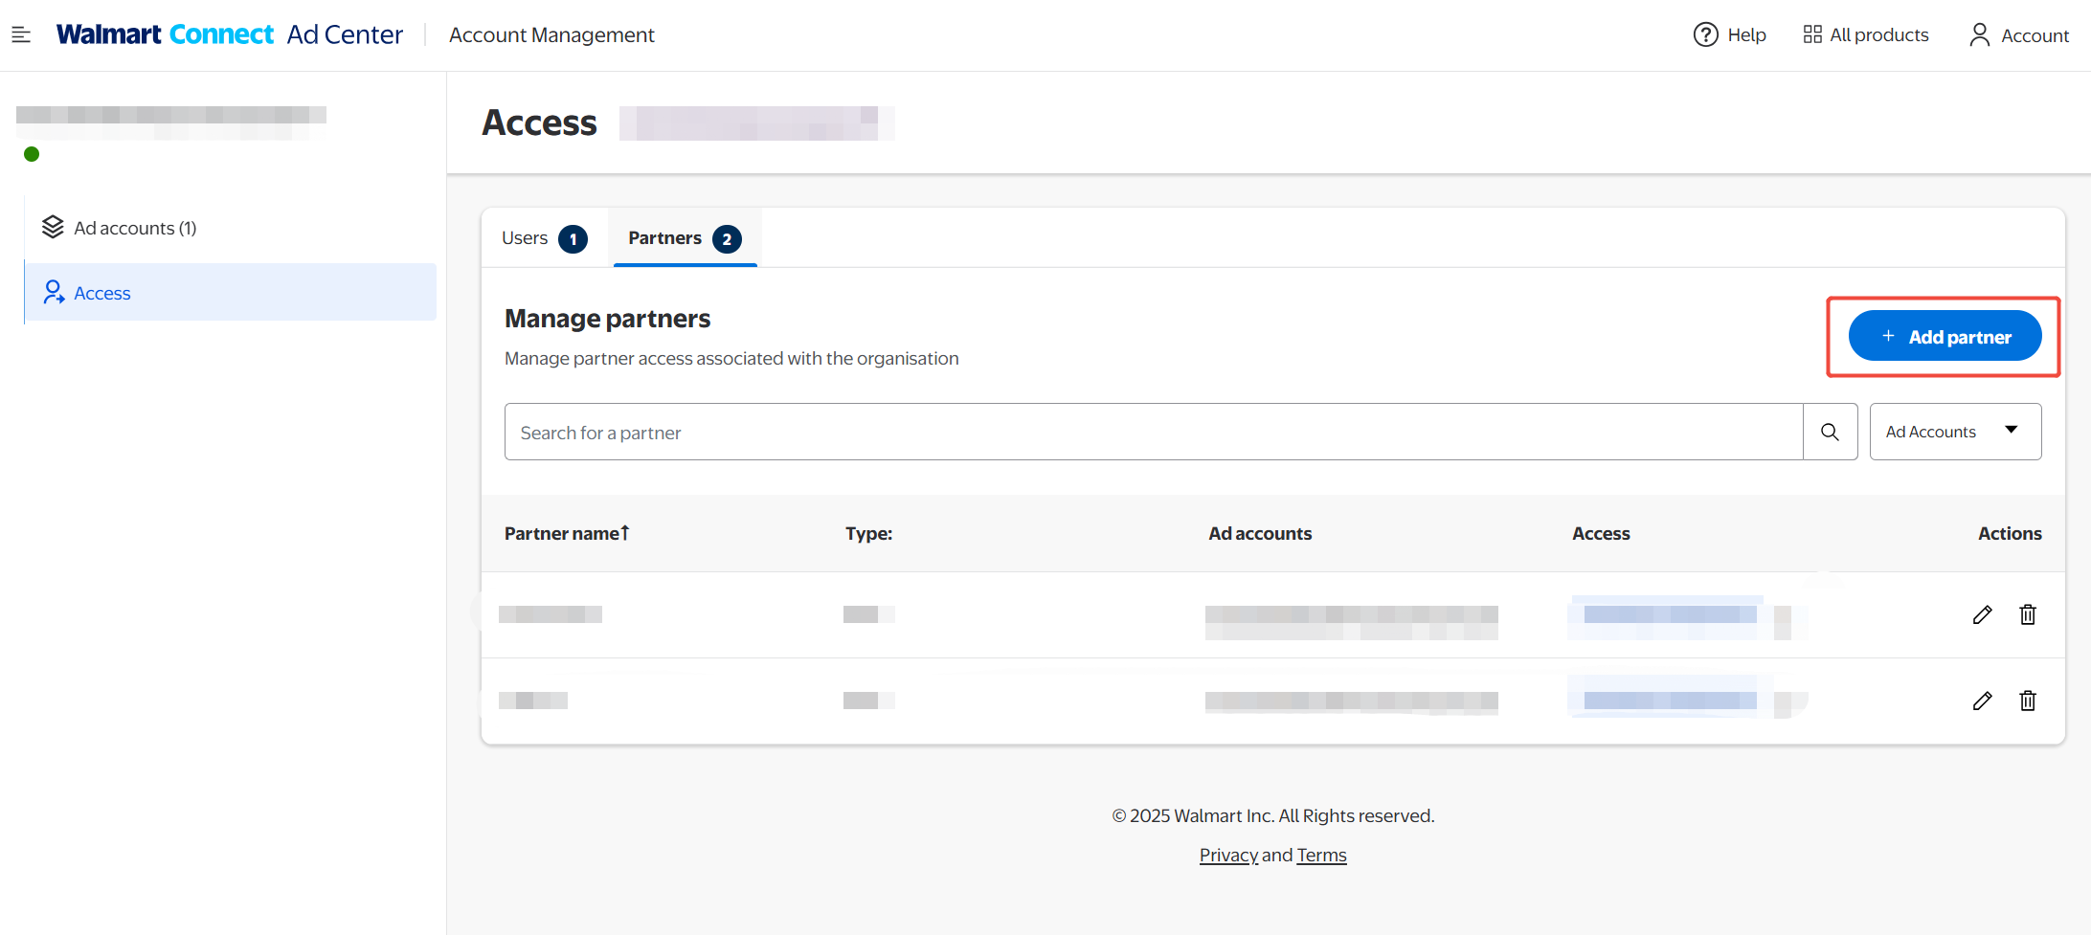2091x935 pixels.
Task: Edit the second partner with pencil icon
Action: [1982, 701]
